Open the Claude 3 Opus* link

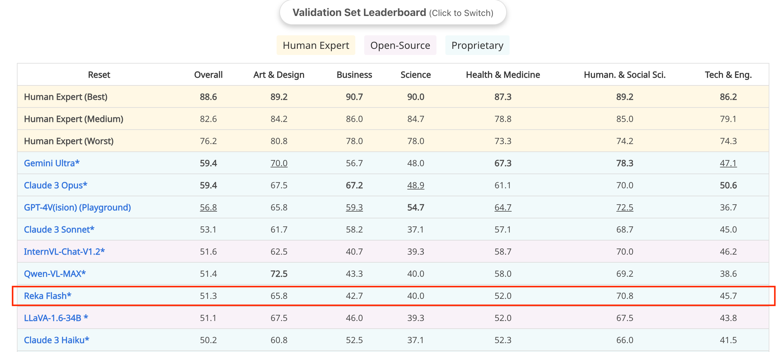pos(56,185)
